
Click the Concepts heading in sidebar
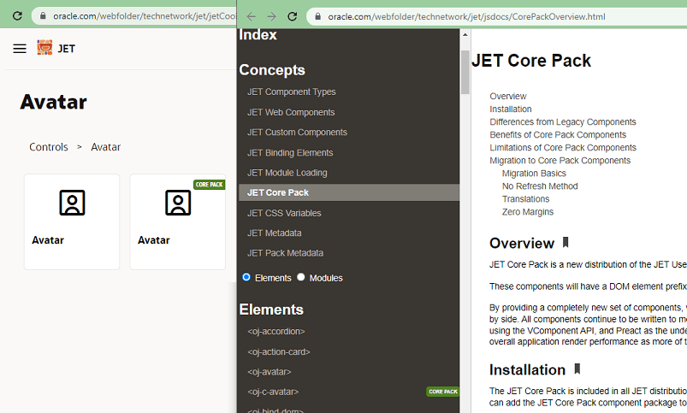(x=272, y=70)
